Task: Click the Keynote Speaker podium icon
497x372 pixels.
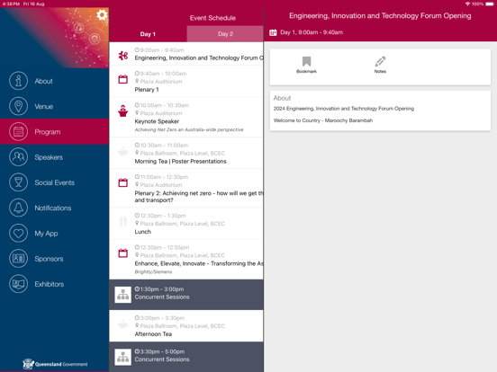Action: click(123, 111)
